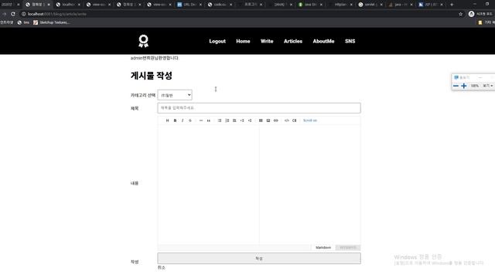Image resolution: width=495 pixels, height=278 pixels.
Task: Insert a task checklist via toolbar
Action: [x=234, y=120]
